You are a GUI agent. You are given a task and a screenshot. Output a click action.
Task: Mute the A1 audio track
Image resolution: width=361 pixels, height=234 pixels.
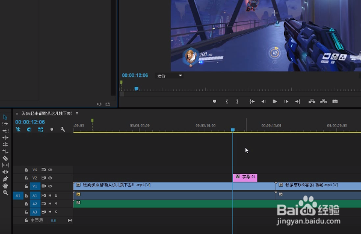pyautogui.click(x=50, y=196)
